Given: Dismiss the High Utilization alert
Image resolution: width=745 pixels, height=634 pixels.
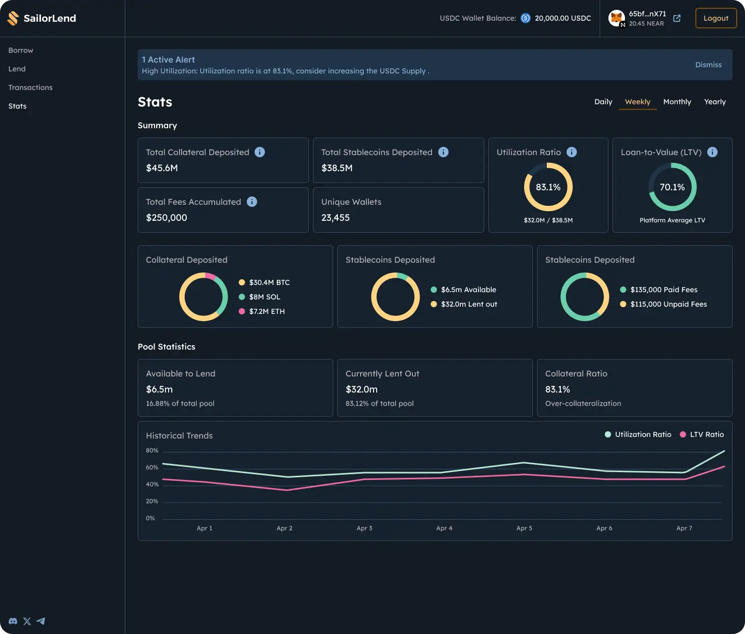Looking at the screenshot, I should [x=708, y=65].
